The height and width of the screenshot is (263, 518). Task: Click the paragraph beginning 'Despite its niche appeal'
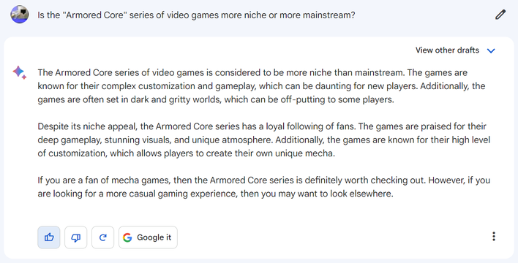(x=263, y=140)
